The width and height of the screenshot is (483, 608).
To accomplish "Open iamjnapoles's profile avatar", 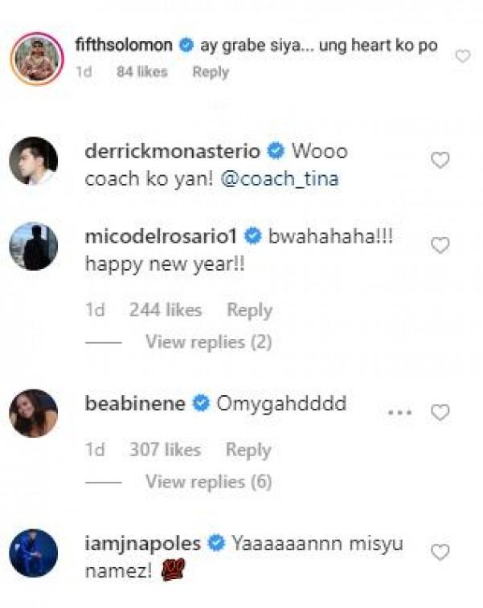I will coord(33,553).
